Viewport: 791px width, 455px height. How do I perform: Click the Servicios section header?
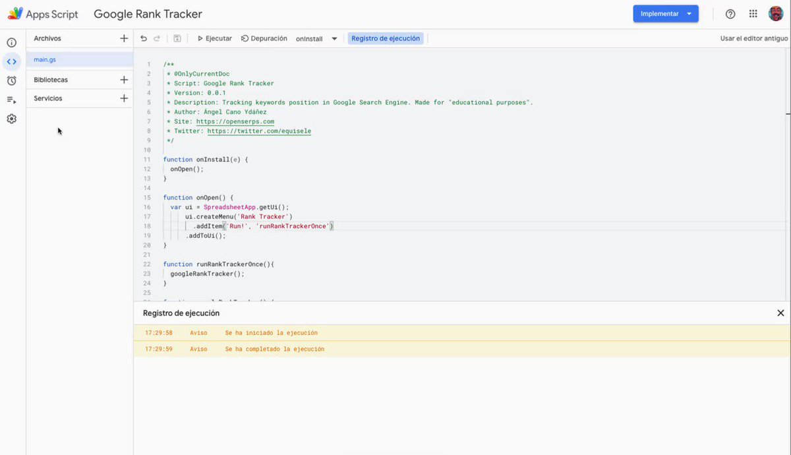coord(48,98)
